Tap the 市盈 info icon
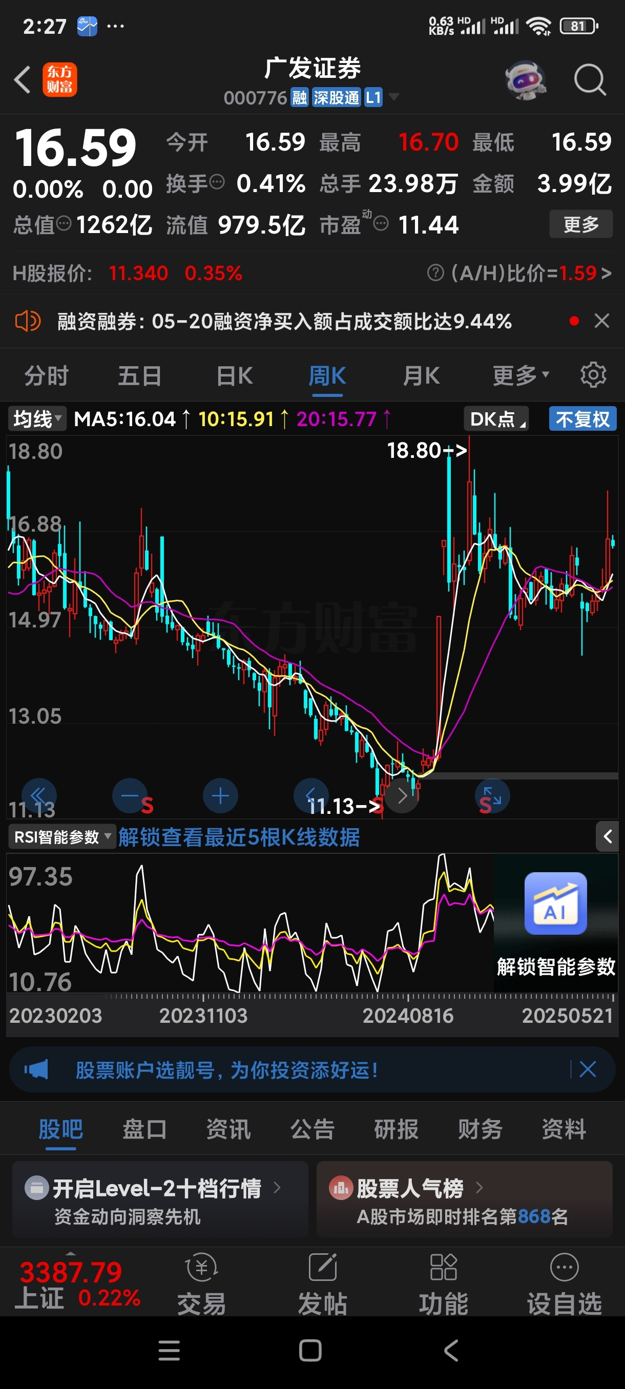625x1389 pixels. tap(381, 223)
